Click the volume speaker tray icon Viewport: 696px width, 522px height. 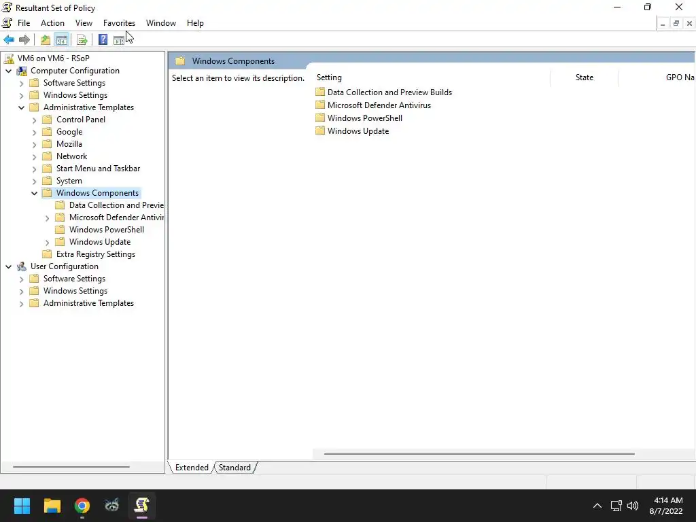(x=633, y=506)
